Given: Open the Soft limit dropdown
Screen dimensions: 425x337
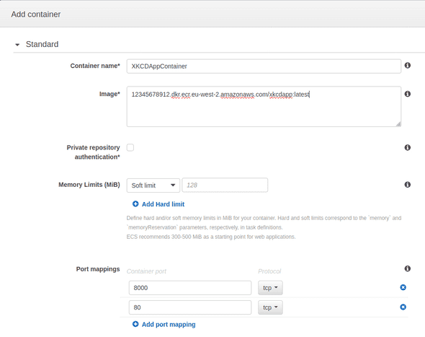Looking at the screenshot, I should coord(153,185).
